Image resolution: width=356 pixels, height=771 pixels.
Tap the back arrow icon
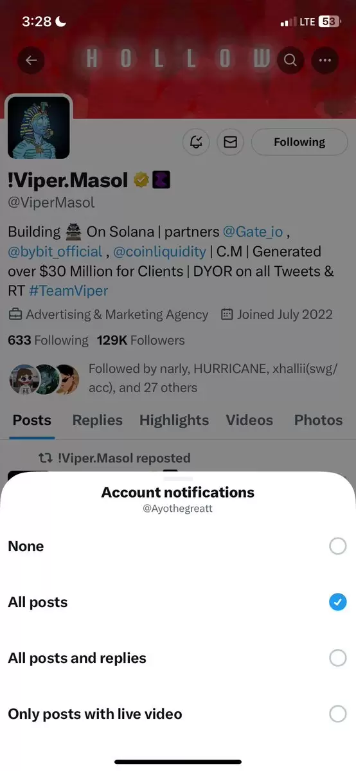(x=31, y=60)
